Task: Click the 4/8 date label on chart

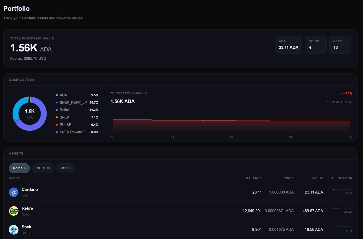Action: point(350,137)
